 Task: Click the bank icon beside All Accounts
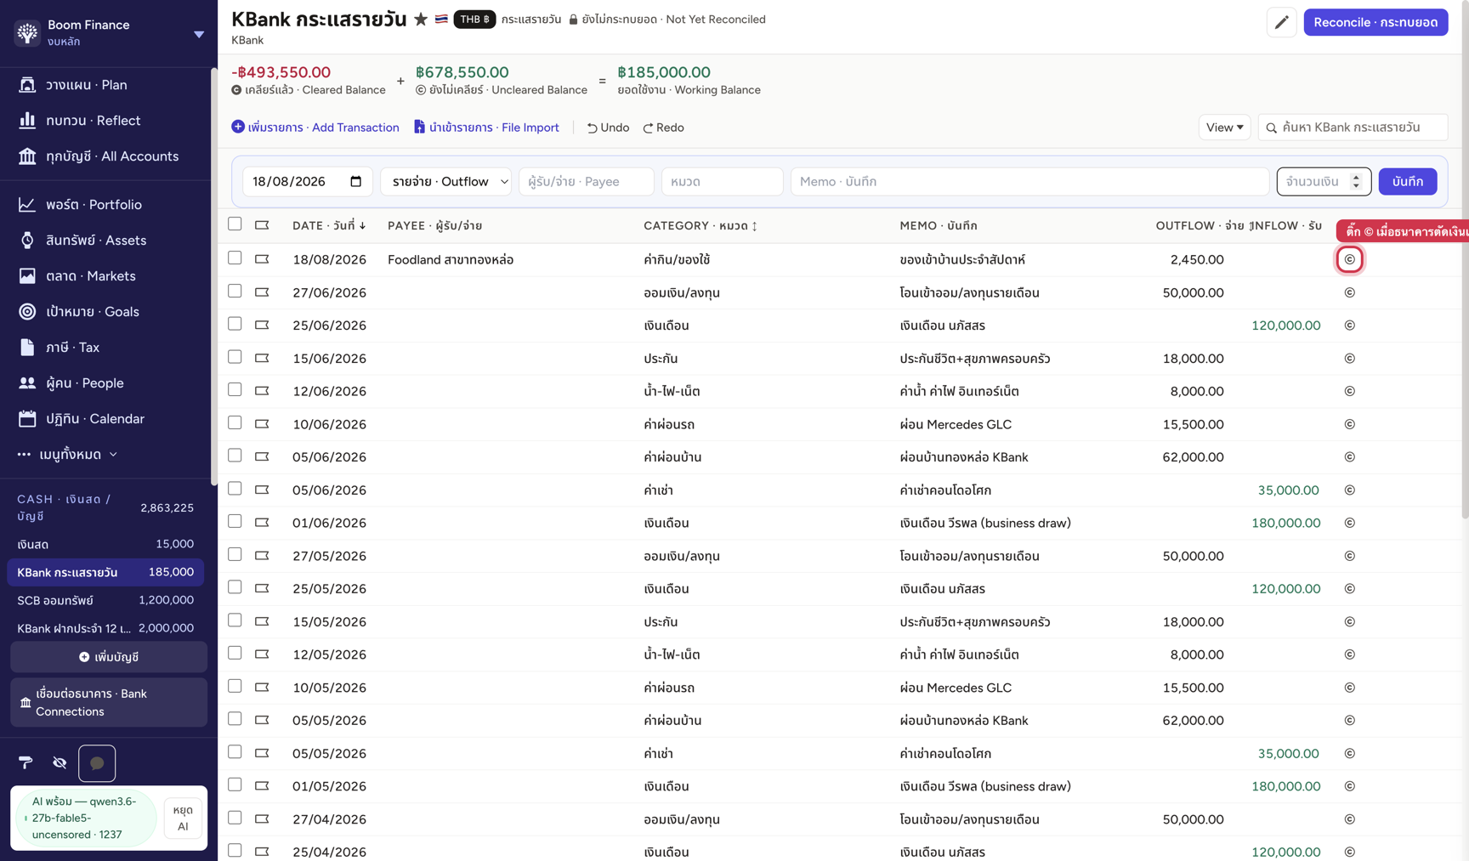pyautogui.click(x=27, y=156)
